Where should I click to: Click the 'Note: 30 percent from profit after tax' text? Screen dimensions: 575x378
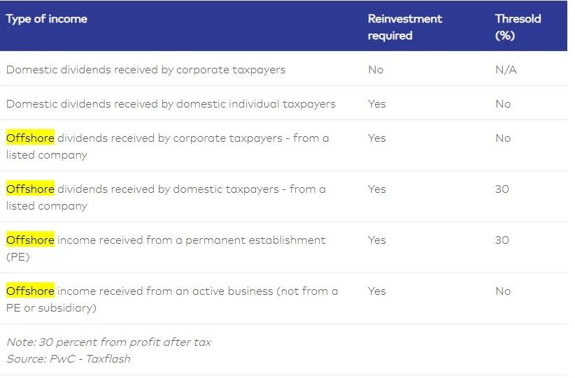(x=109, y=342)
